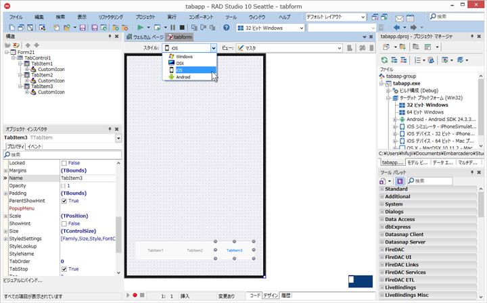Navigate back with the blue left arrow
The image size is (487, 303).
(396, 27)
